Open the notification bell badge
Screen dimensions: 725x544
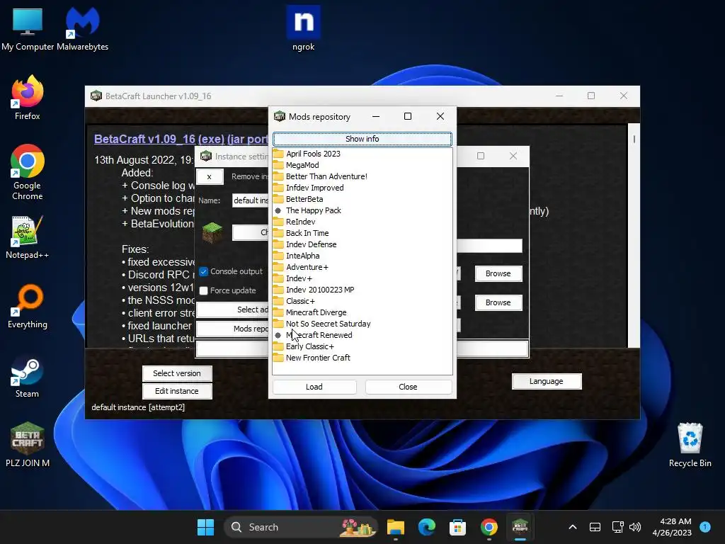point(705,526)
